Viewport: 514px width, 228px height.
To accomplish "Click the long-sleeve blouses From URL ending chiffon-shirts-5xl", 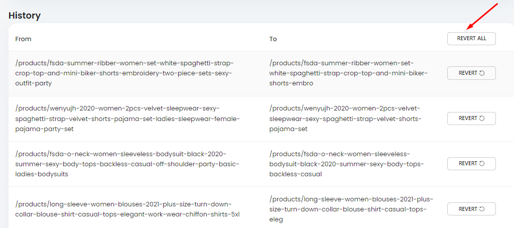I will coord(127,209).
